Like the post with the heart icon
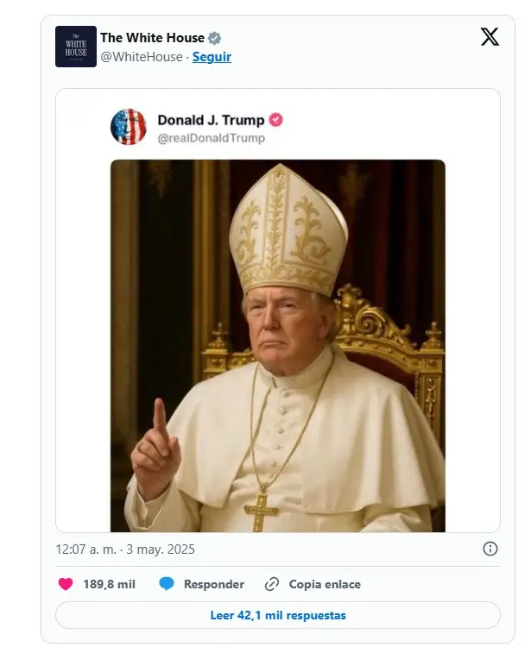531x672 pixels. tap(66, 584)
